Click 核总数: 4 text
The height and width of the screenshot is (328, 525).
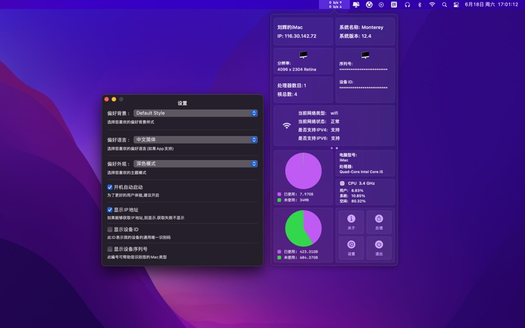(x=287, y=94)
